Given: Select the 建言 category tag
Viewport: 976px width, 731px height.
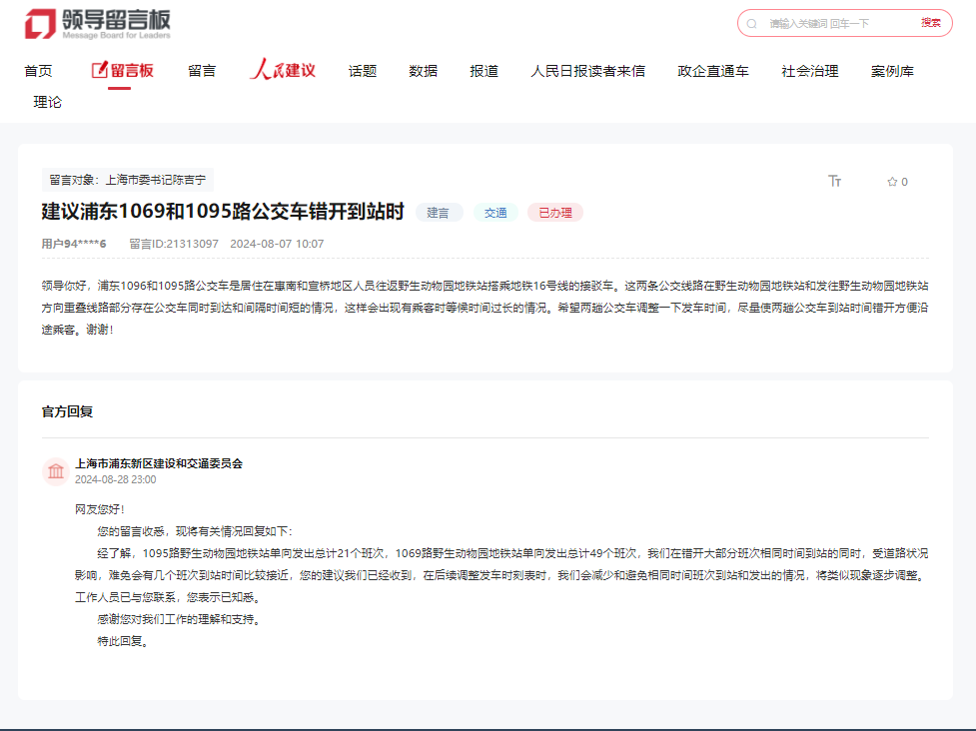Looking at the screenshot, I should (x=439, y=213).
